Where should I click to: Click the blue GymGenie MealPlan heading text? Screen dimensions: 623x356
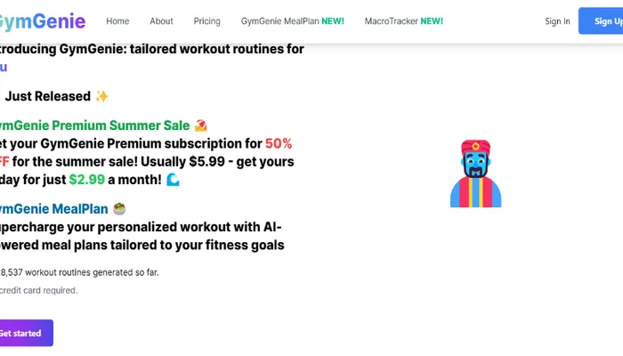coord(53,209)
